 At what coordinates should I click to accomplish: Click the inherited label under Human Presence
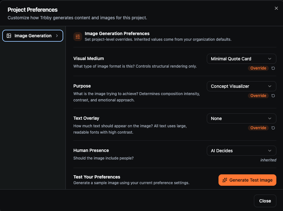pos(268,160)
